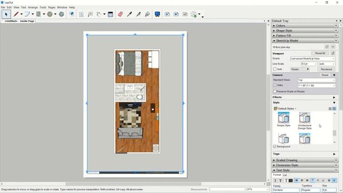Choose the Text tool
343x193 pixels.
click(x=81, y=14)
